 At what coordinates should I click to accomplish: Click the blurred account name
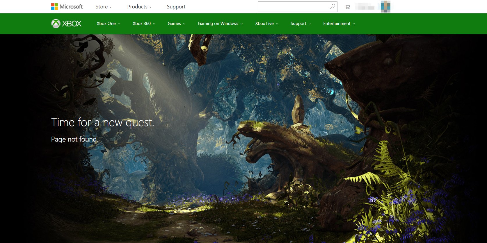click(365, 6)
